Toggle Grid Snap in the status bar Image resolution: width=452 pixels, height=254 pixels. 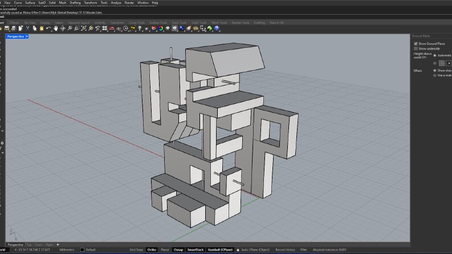136,249
